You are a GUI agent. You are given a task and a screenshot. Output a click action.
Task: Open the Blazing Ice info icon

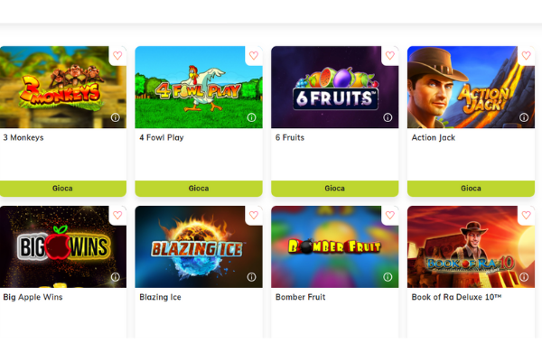click(252, 277)
